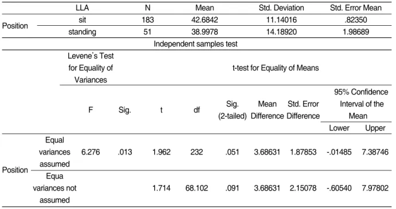This screenshot has height=209, width=396.
Task: Select the standing Std. Deviation 14.18920
Action: coord(281,32)
